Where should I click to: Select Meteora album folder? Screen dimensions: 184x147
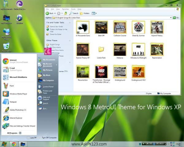click(x=120, y=51)
